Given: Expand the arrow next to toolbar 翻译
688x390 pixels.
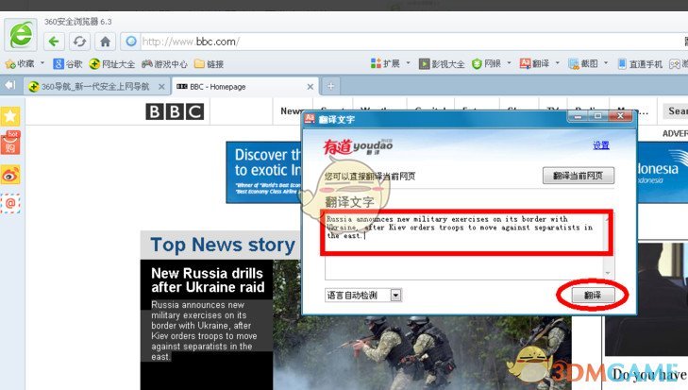Looking at the screenshot, I should 558,63.
